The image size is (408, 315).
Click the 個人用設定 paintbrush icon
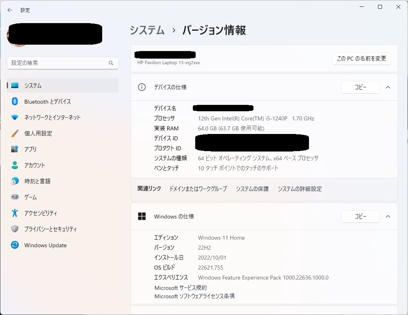pyautogui.click(x=15, y=133)
